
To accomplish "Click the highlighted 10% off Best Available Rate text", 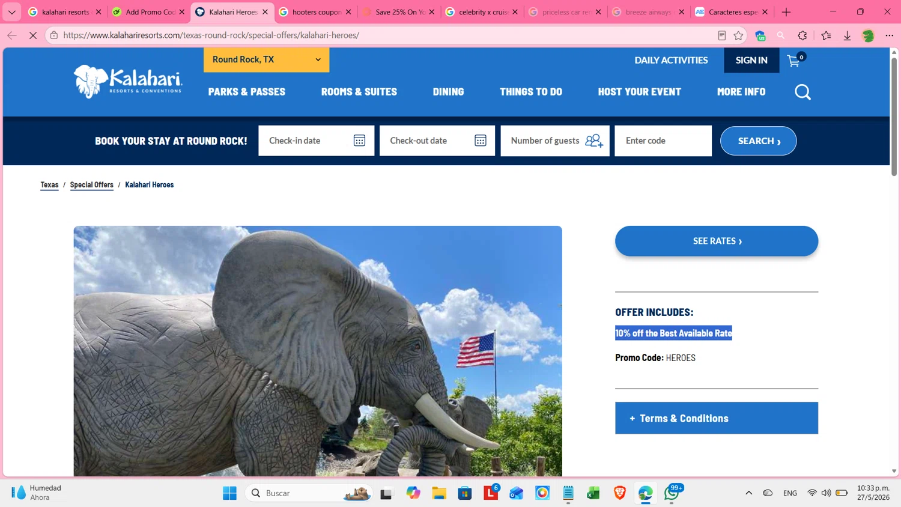I will click(x=673, y=333).
